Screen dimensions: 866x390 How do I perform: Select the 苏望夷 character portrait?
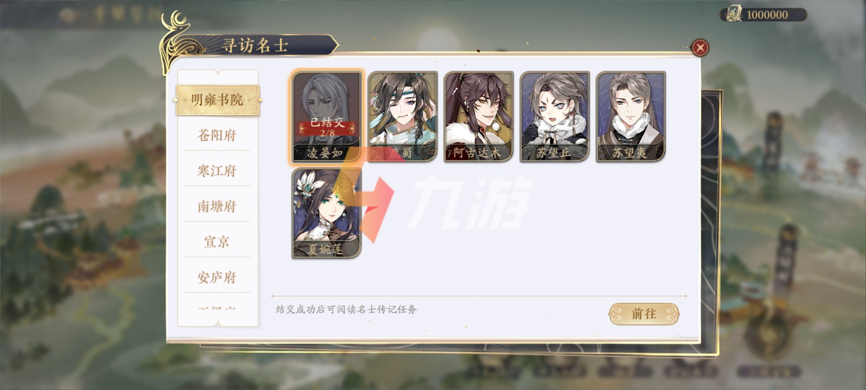(631, 116)
